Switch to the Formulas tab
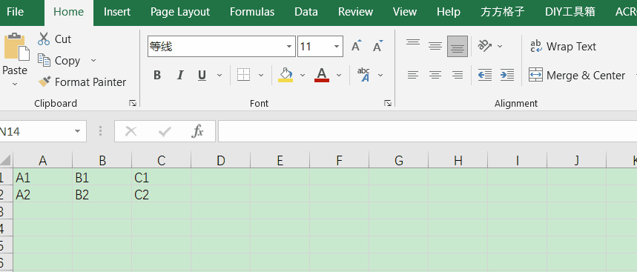The height and width of the screenshot is (272, 637). click(252, 12)
